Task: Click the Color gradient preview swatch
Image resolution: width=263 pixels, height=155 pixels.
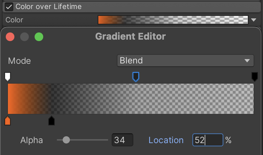Action: coord(173,20)
